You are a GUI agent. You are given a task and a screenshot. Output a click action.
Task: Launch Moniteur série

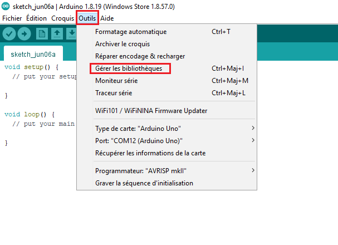(166, 81)
